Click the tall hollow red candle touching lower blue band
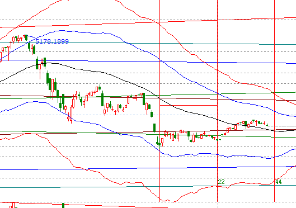This screenshot has height=208, width=296. point(71,114)
